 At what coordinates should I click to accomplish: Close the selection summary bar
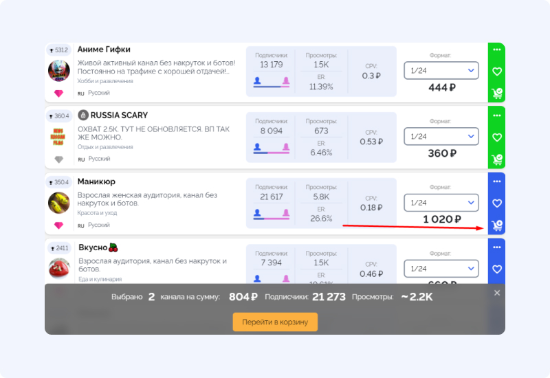pyautogui.click(x=497, y=293)
